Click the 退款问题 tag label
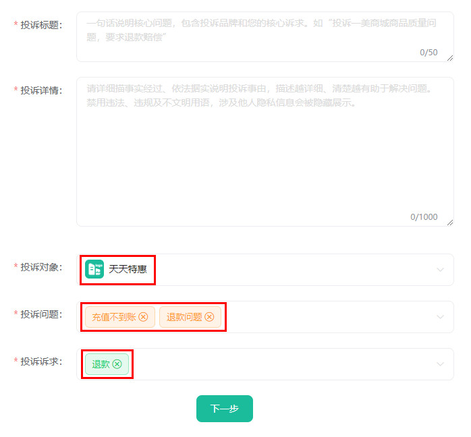The image size is (471, 437). pos(184,317)
